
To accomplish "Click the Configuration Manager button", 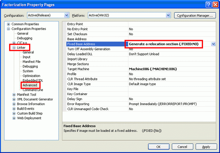I will click(195, 16).
